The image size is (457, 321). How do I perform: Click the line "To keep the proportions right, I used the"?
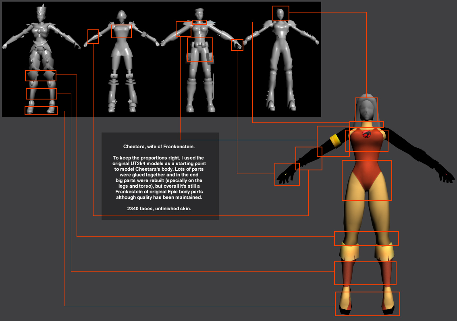pos(158,158)
